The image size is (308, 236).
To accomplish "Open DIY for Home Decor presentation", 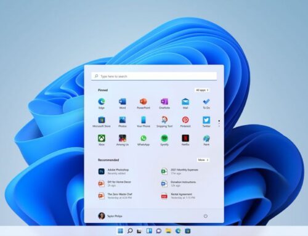I will click(115, 184).
